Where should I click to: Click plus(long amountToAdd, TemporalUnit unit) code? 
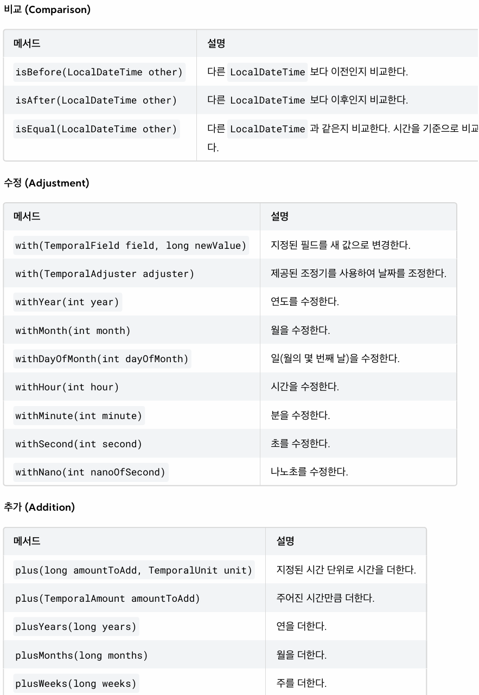134,570
